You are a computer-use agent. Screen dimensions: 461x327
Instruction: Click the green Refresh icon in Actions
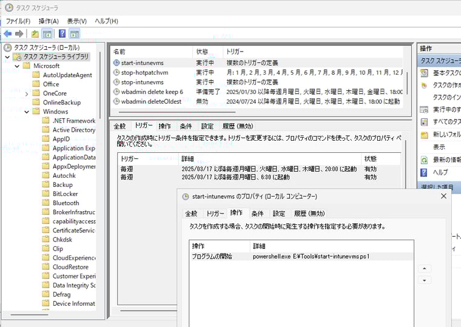[424, 160]
